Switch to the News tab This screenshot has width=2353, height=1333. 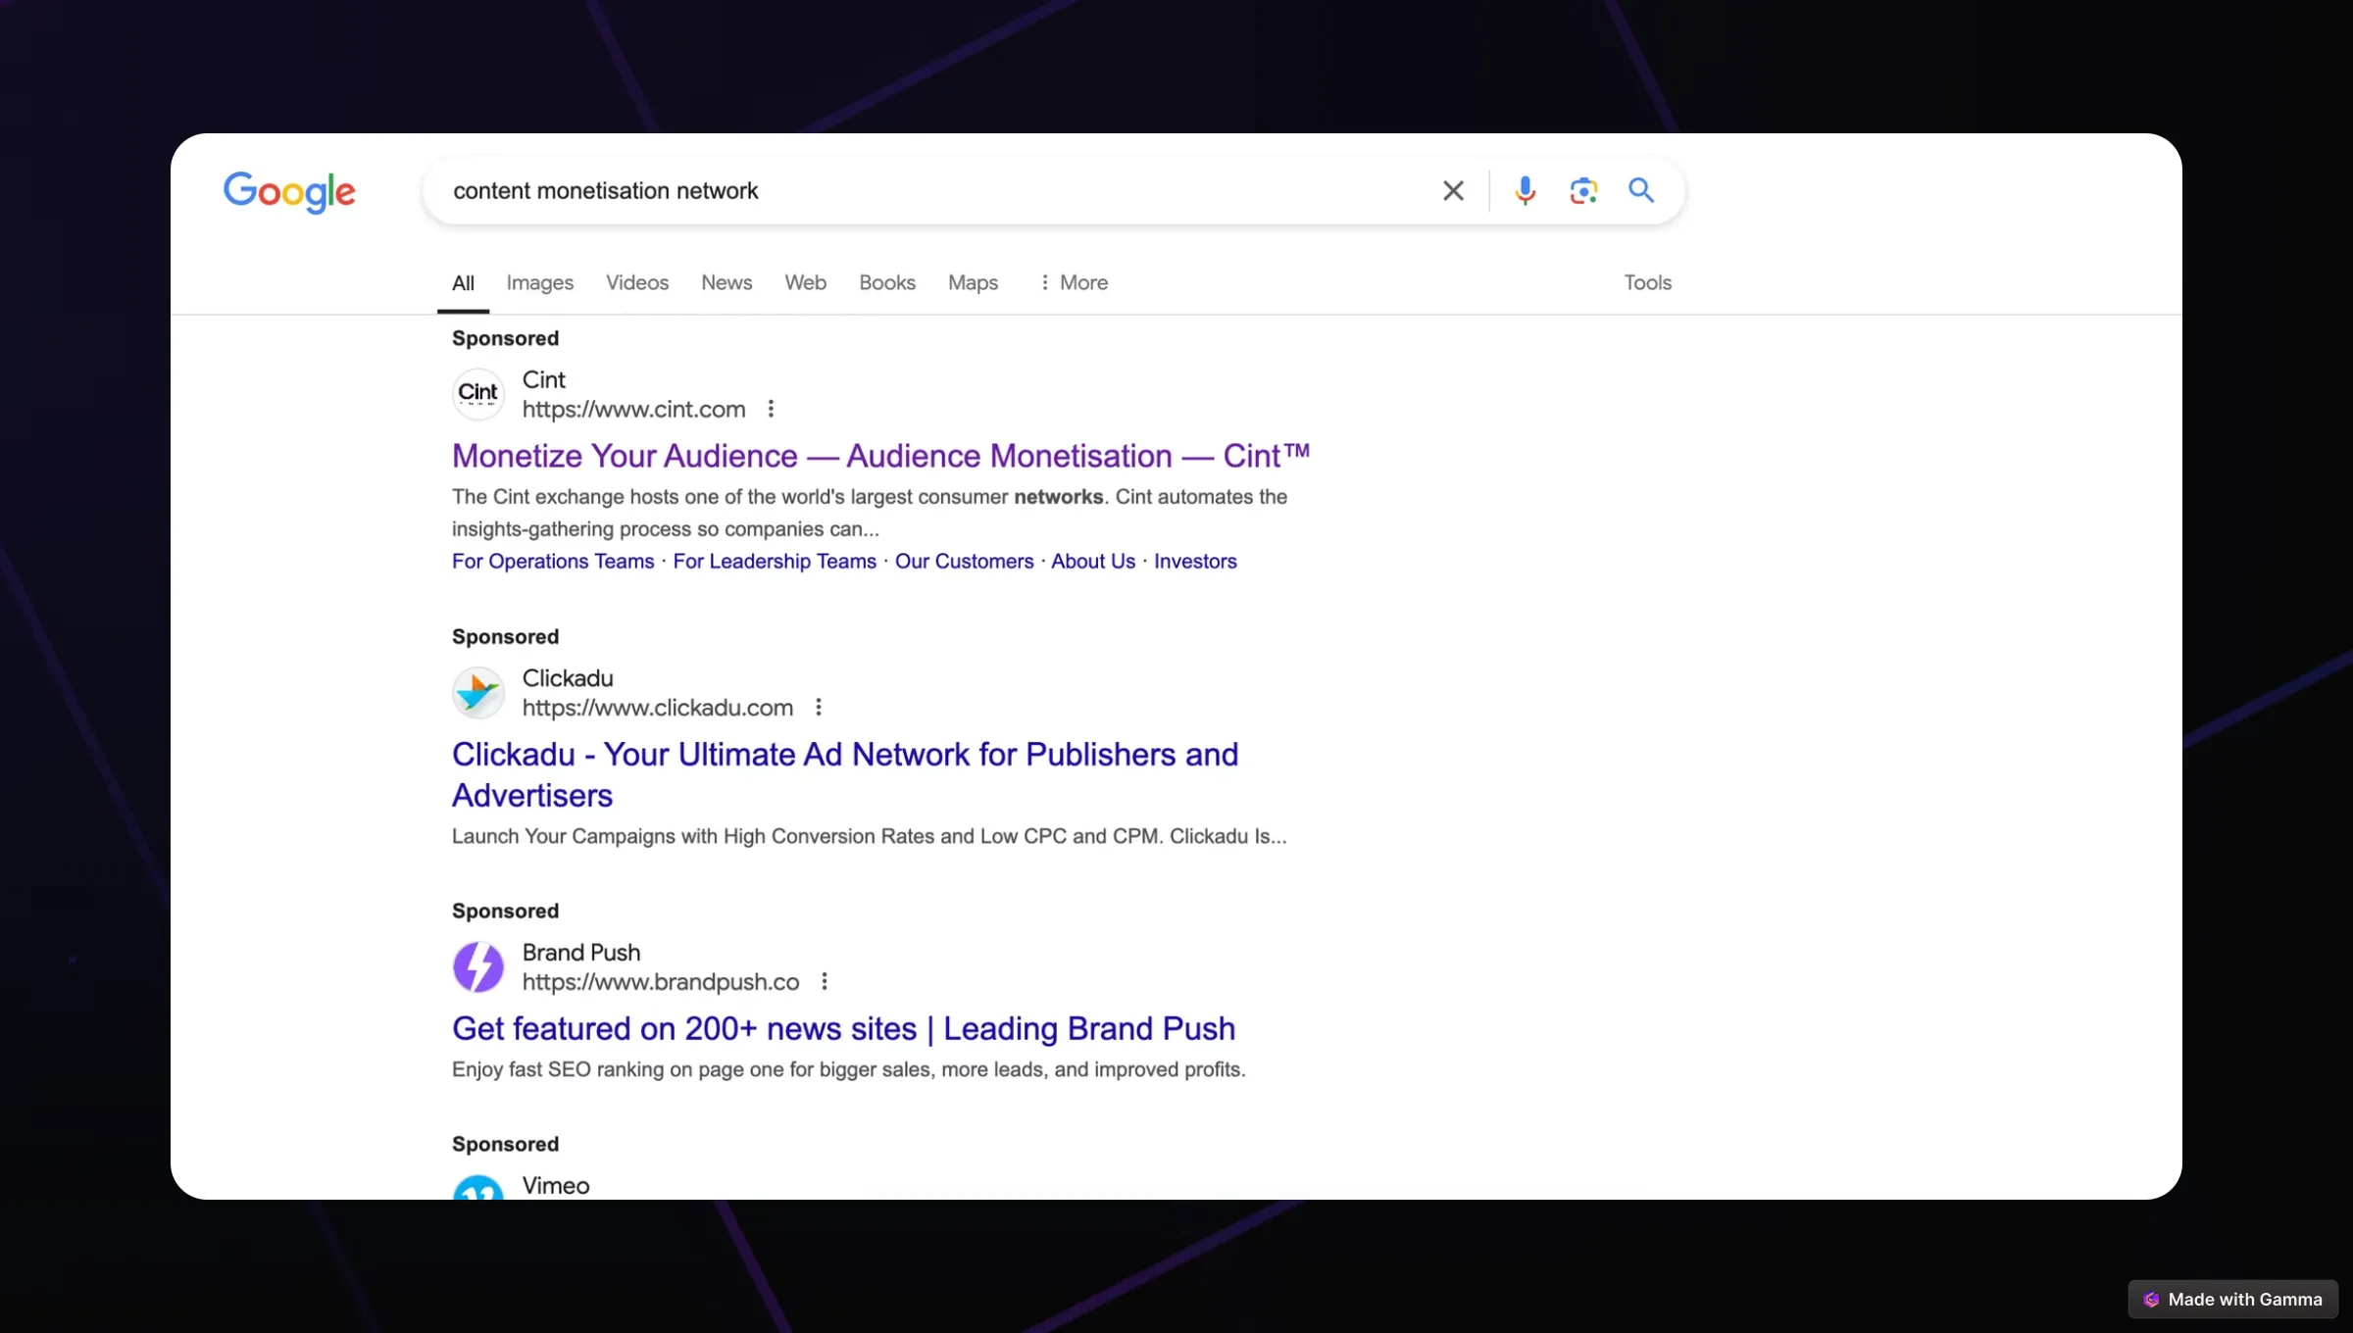tap(726, 282)
